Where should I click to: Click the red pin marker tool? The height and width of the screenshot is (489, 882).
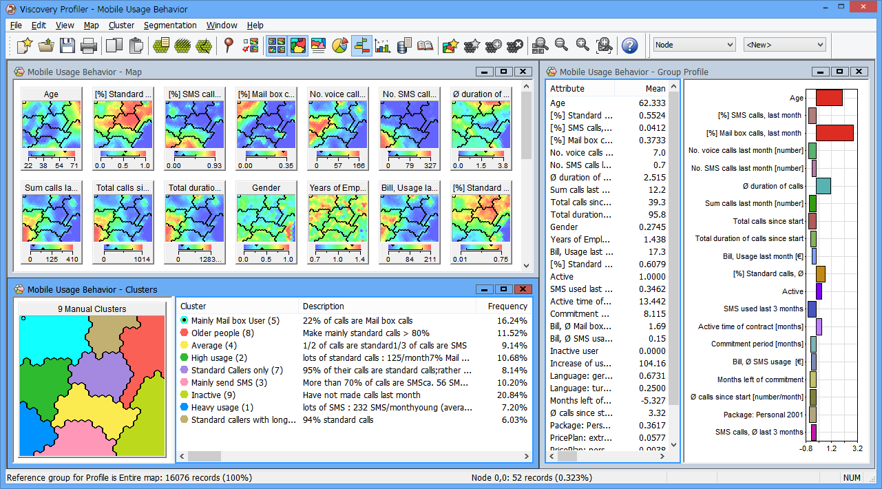pos(229,45)
